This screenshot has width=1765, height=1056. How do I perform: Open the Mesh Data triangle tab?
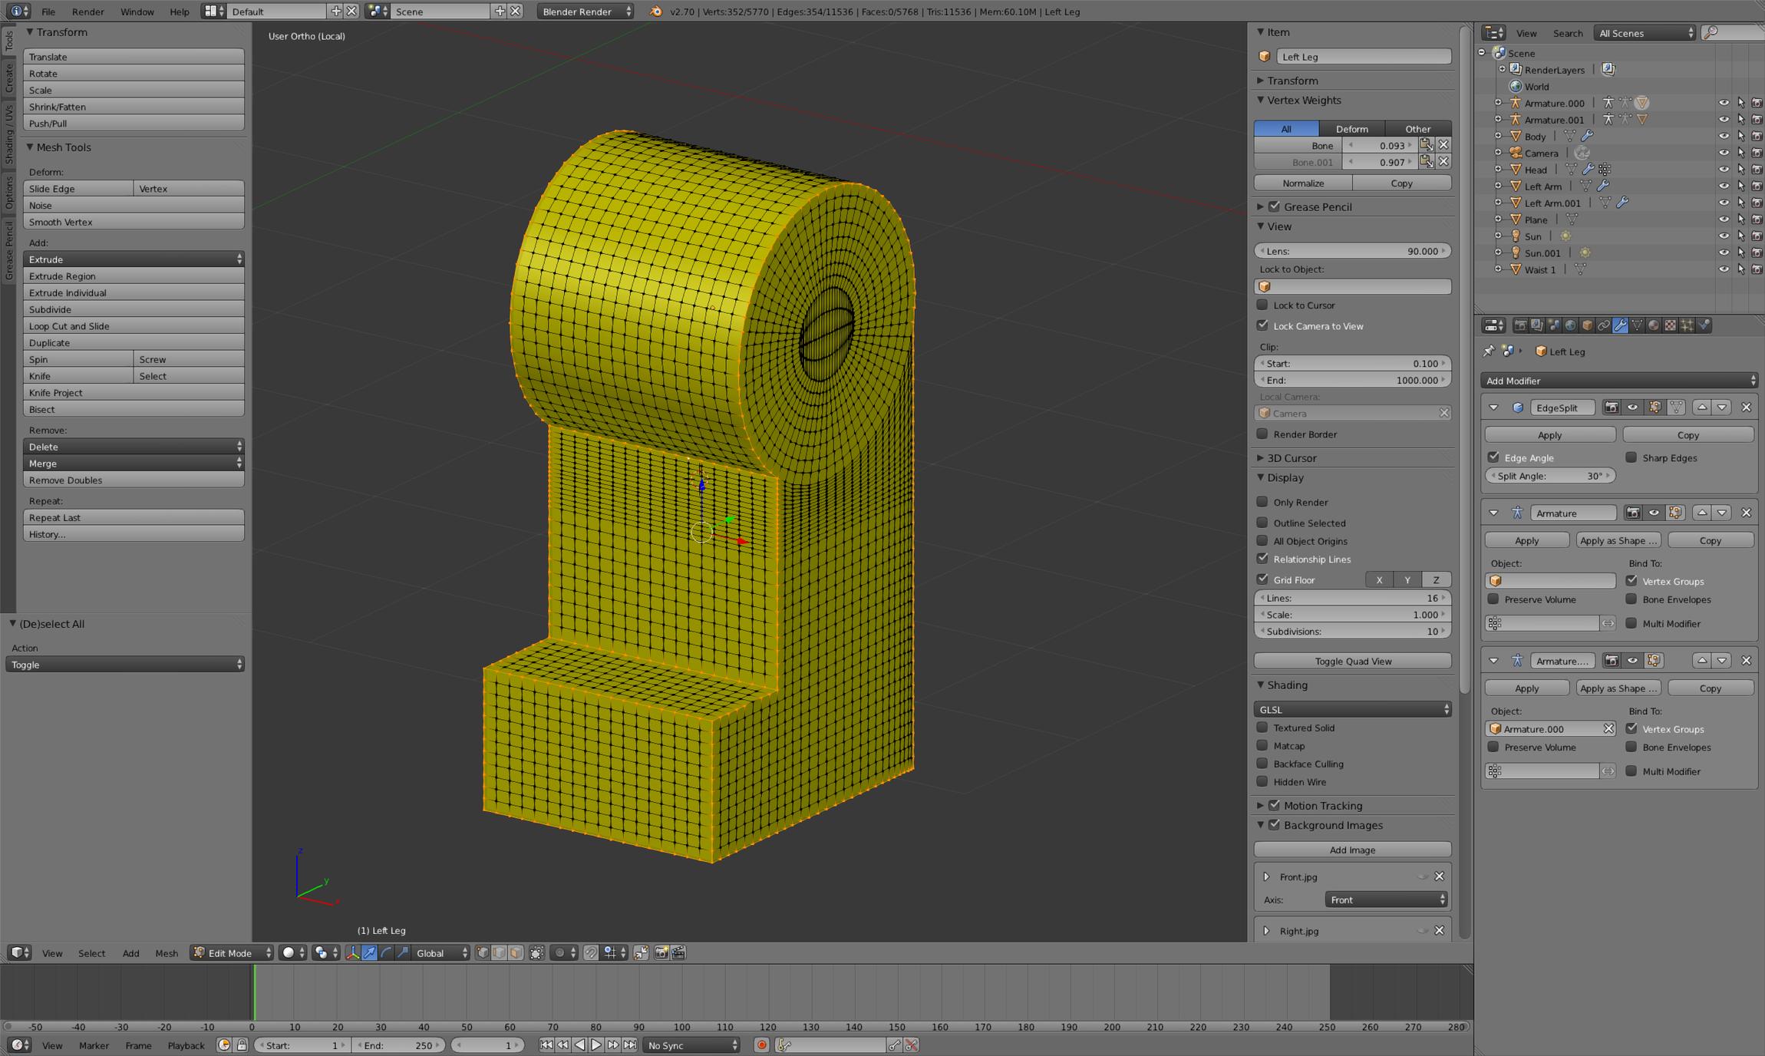tap(1637, 325)
